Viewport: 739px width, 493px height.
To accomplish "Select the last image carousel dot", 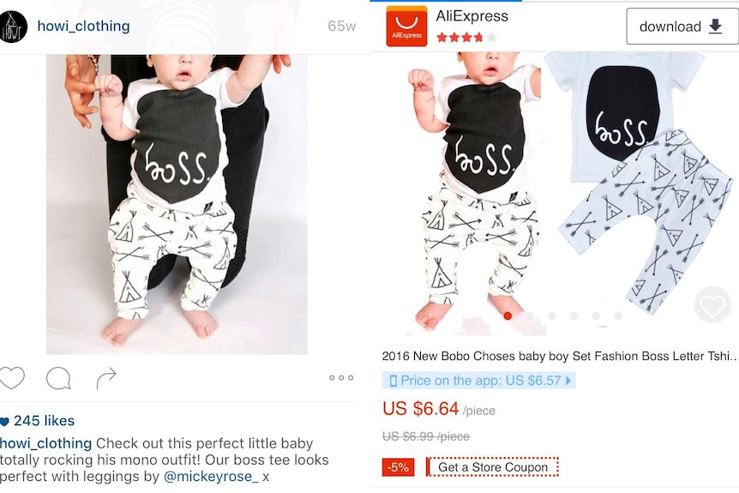I will click(x=618, y=316).
